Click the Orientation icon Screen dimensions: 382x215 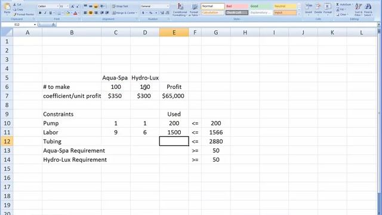pos(102,6)
